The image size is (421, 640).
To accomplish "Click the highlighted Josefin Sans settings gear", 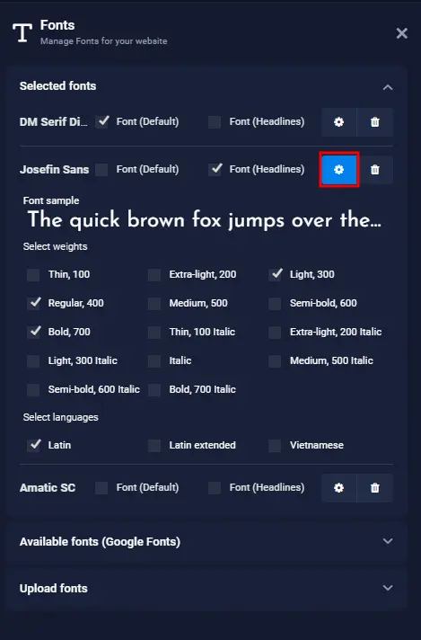I will [x=338, y=169].
